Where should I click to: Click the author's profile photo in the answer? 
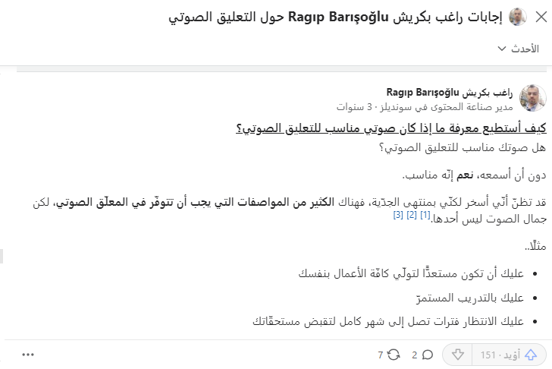[x=532, y=99]
